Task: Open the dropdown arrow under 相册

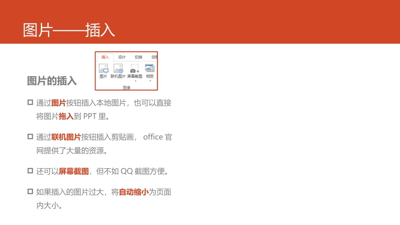Action: point(150,81)
